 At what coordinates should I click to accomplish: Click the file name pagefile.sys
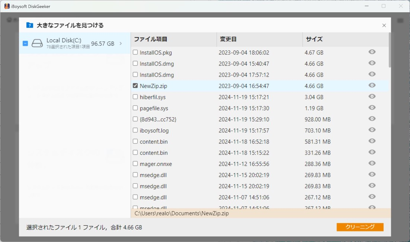(x=154, y=108)
